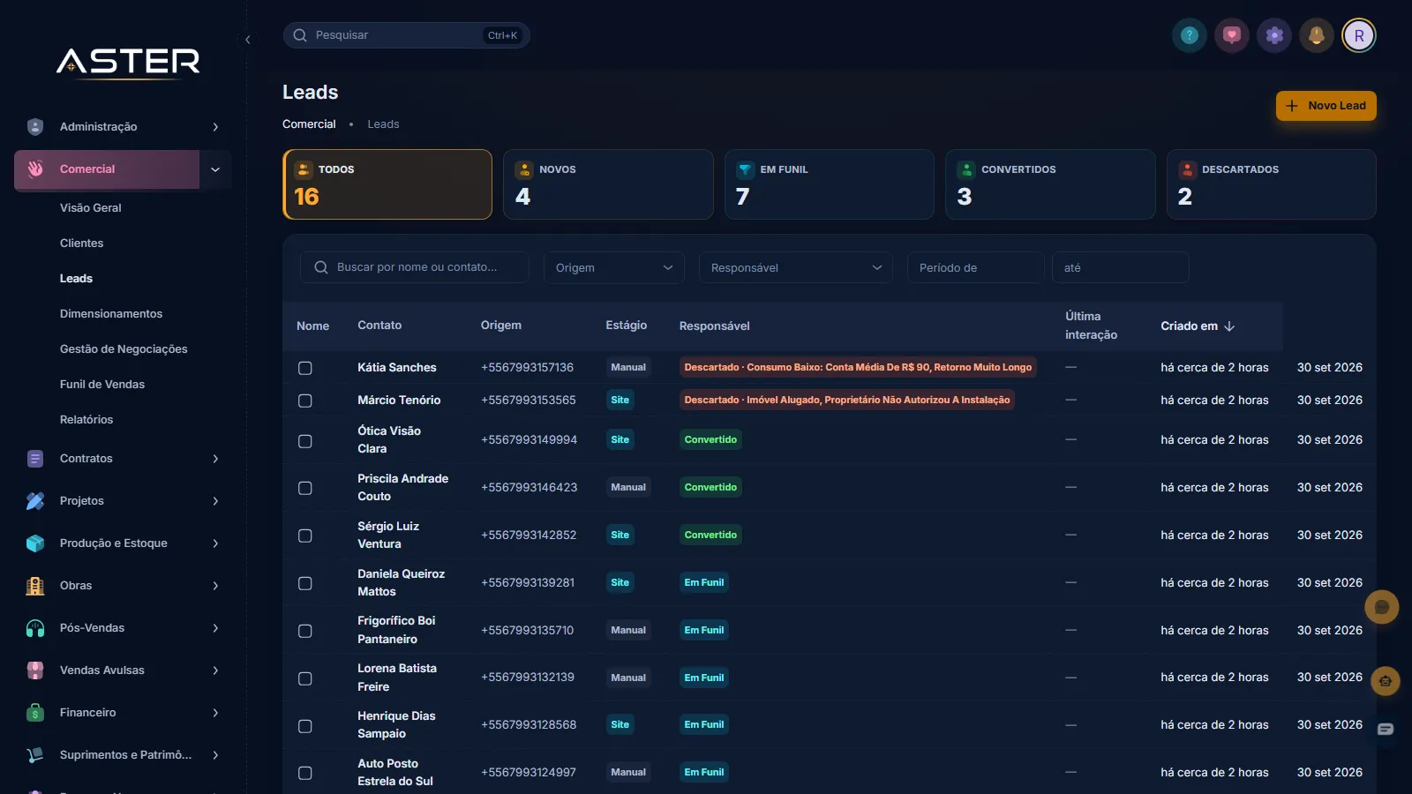Click the Obras building icon
Image resolution: width=1412 pixels, height=794 pixels.
(x=35, y=586)
